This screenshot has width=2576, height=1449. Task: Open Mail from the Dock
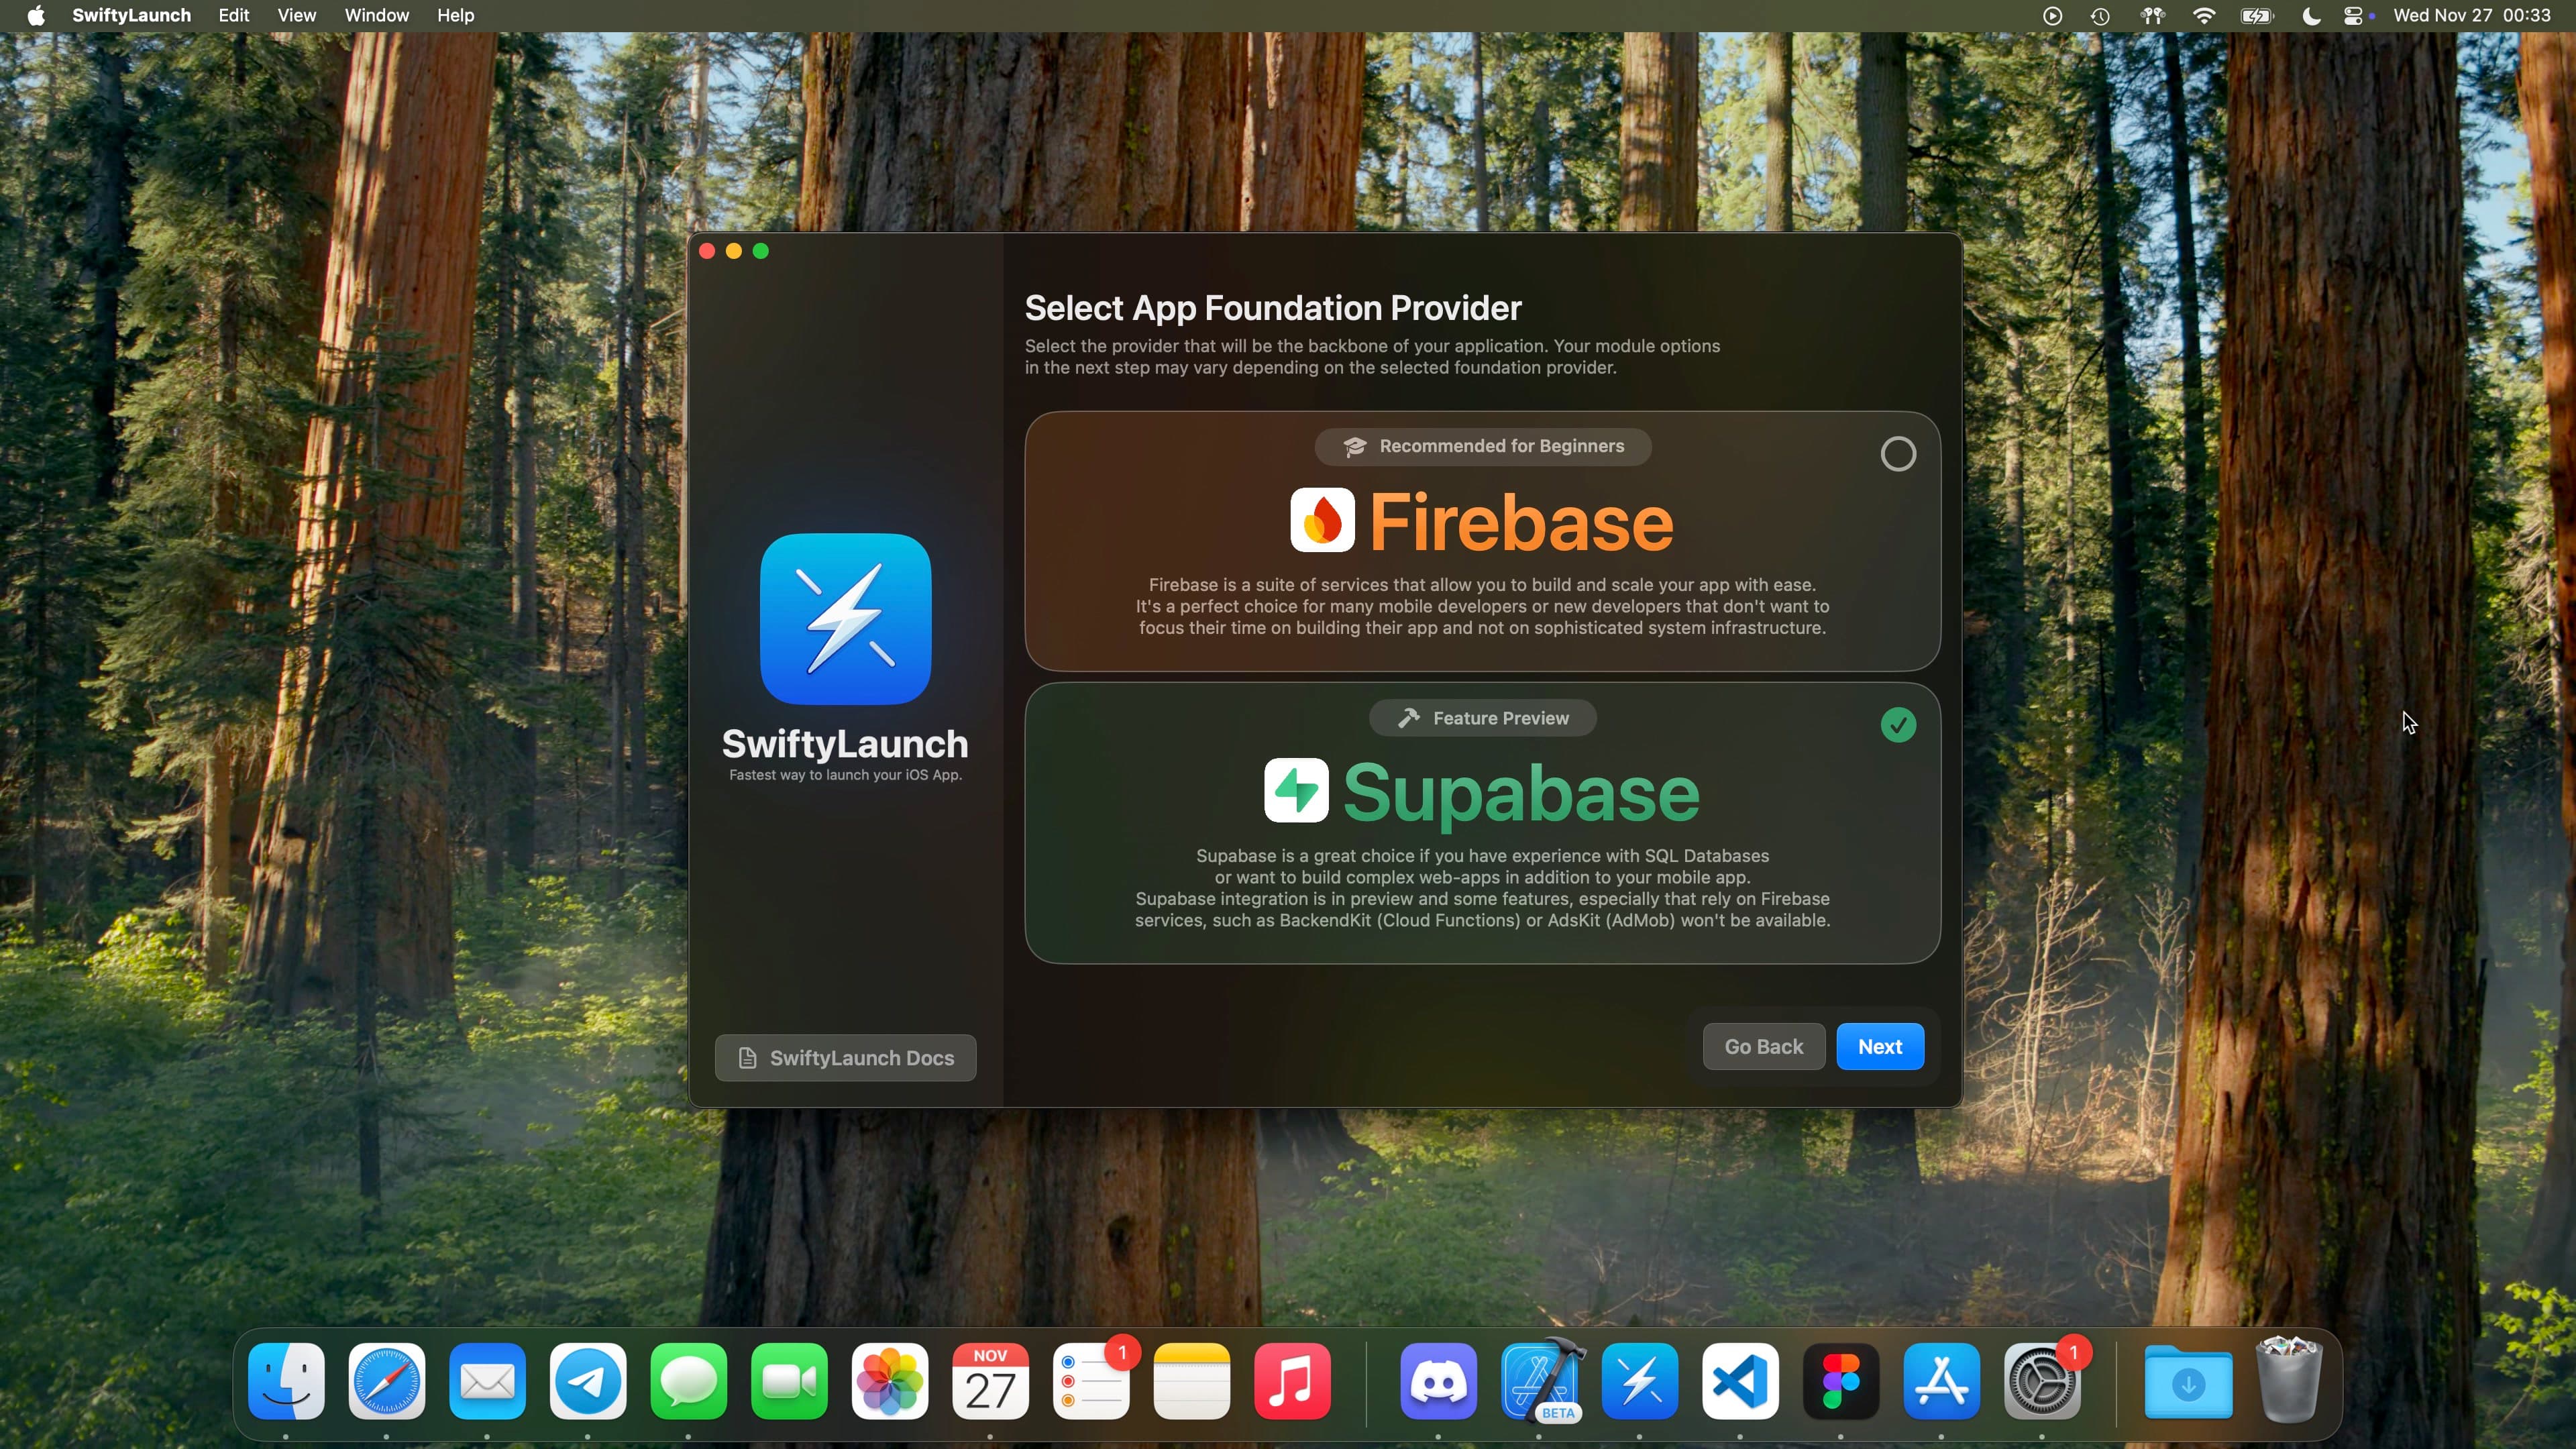coord(487,1381)
